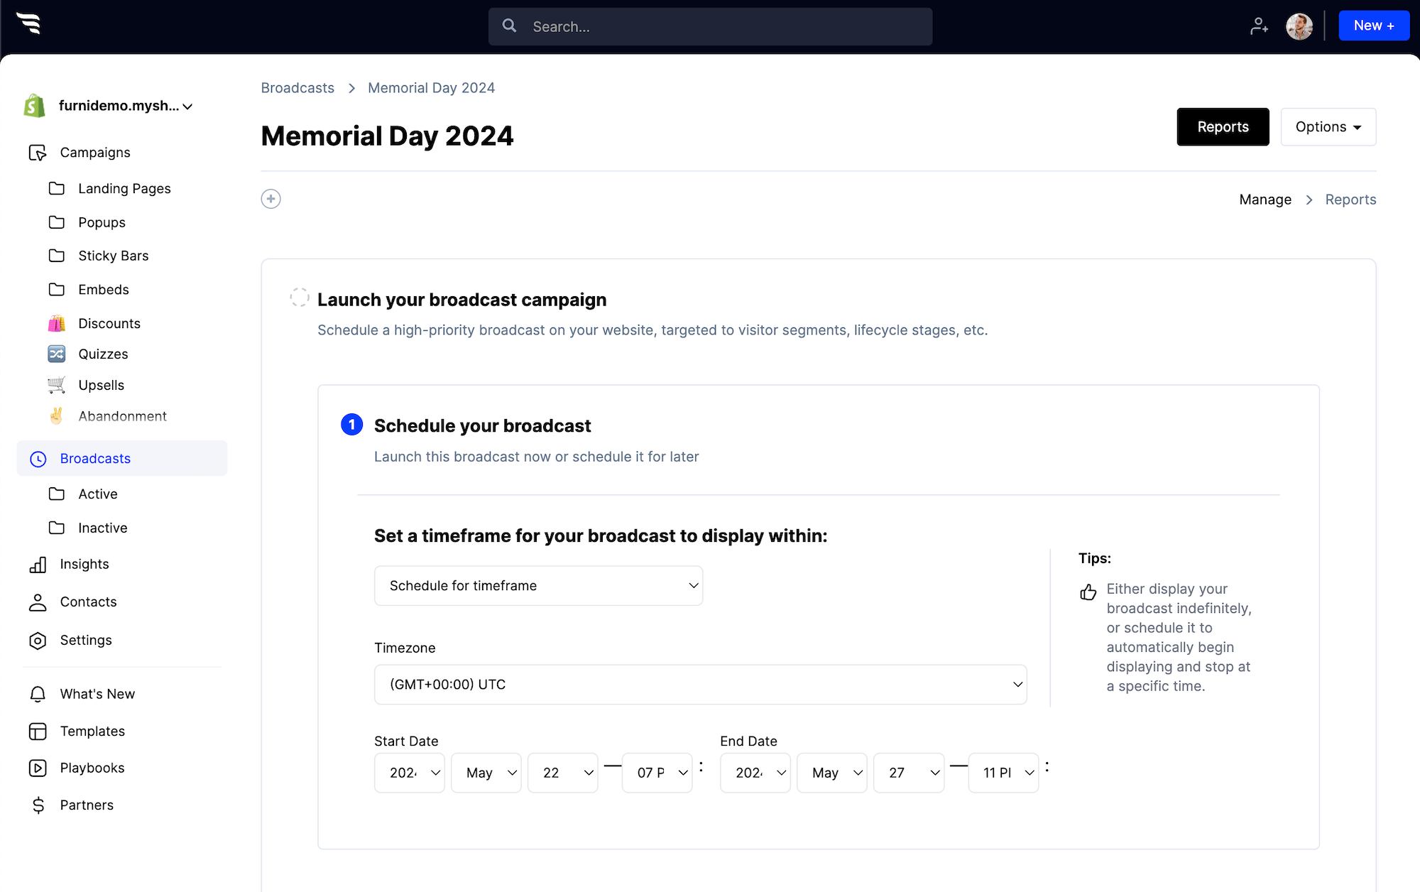Screen dimensions: 1420x892
Task: Click the circled plus add icon
Action: point(271,199)
